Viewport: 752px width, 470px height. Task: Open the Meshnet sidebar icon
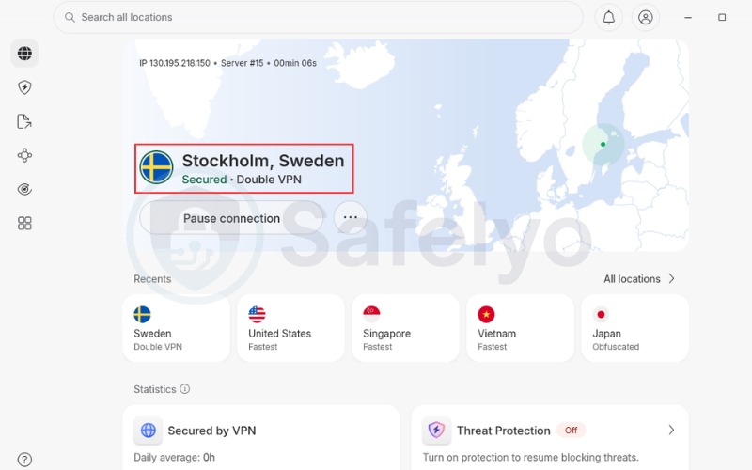coord(24,155)
